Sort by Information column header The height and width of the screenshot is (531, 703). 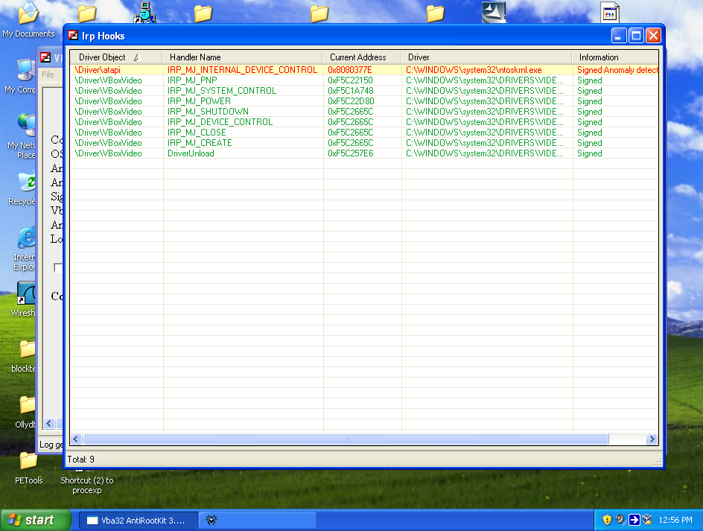coord(615,57)
